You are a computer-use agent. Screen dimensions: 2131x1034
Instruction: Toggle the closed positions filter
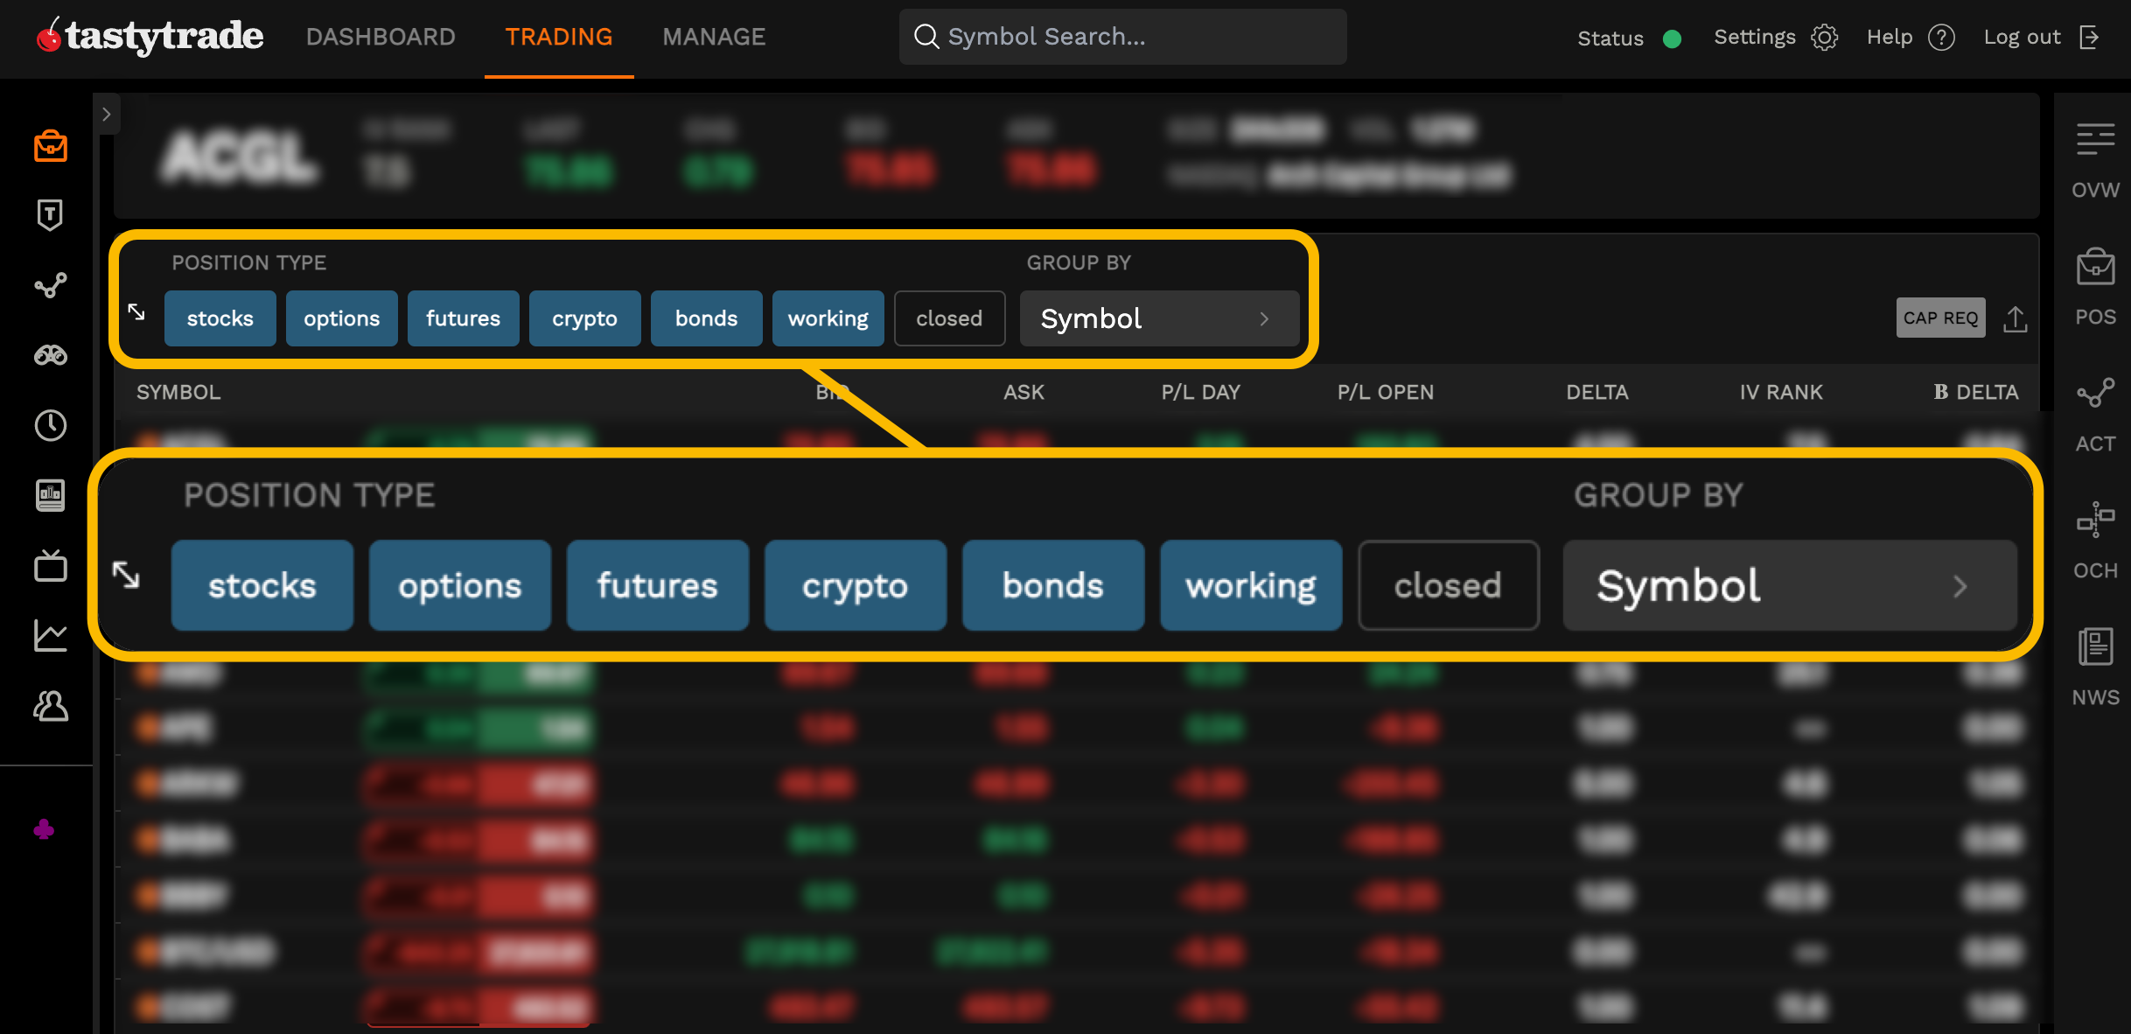[948, 318]
